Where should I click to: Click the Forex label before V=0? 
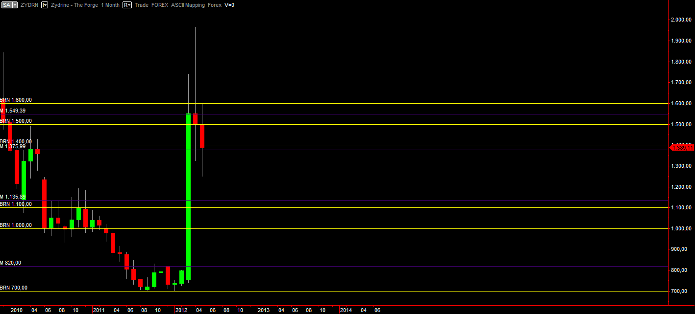(215, 5)
